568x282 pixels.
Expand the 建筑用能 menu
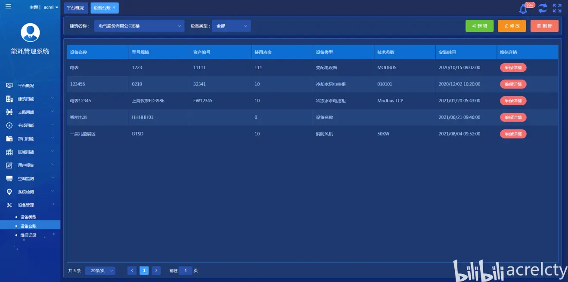[x=53, y=98]
